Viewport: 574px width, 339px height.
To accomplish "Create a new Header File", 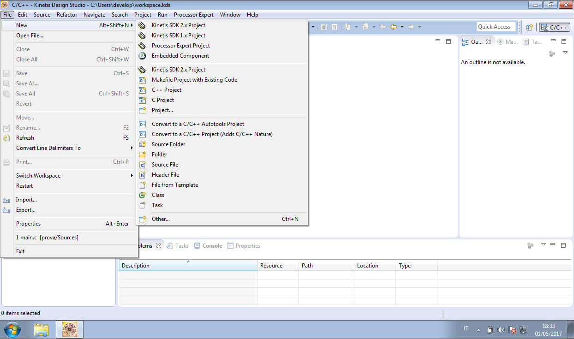I will click(222, 175).
